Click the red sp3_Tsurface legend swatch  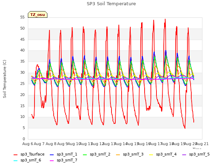pos(15,154)
